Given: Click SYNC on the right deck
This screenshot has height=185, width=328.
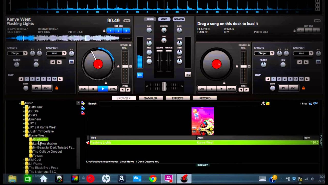Looking at the screenshot, I should pyautogui.click(x=231, y=89).
